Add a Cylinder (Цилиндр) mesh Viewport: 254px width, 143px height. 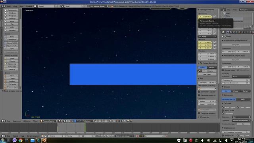(x=11, y=19)
